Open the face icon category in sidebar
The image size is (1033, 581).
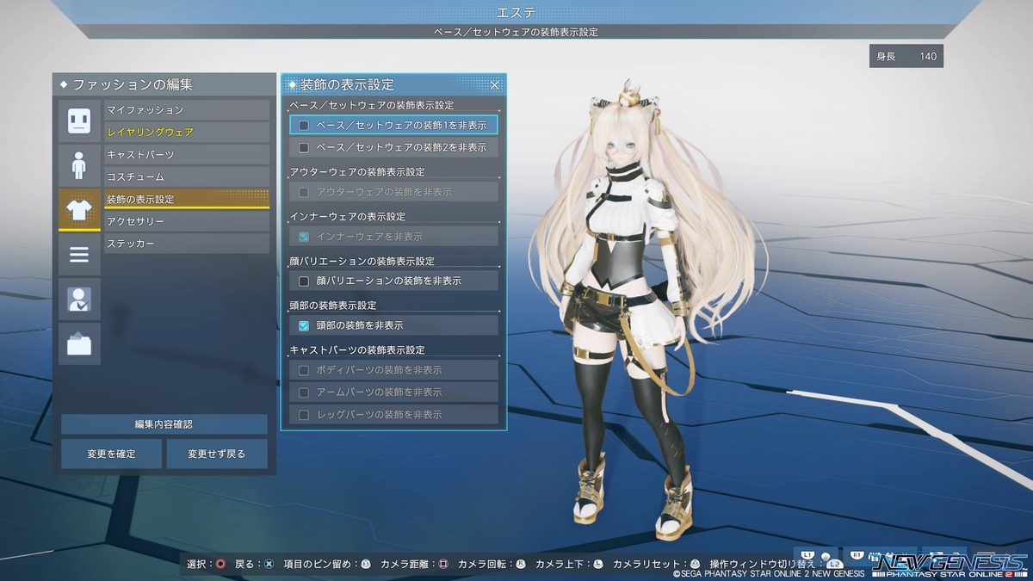coord(79,121)
